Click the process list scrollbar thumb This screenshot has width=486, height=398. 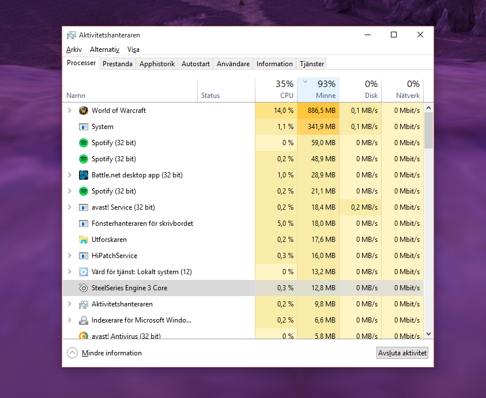coord(429,130)
